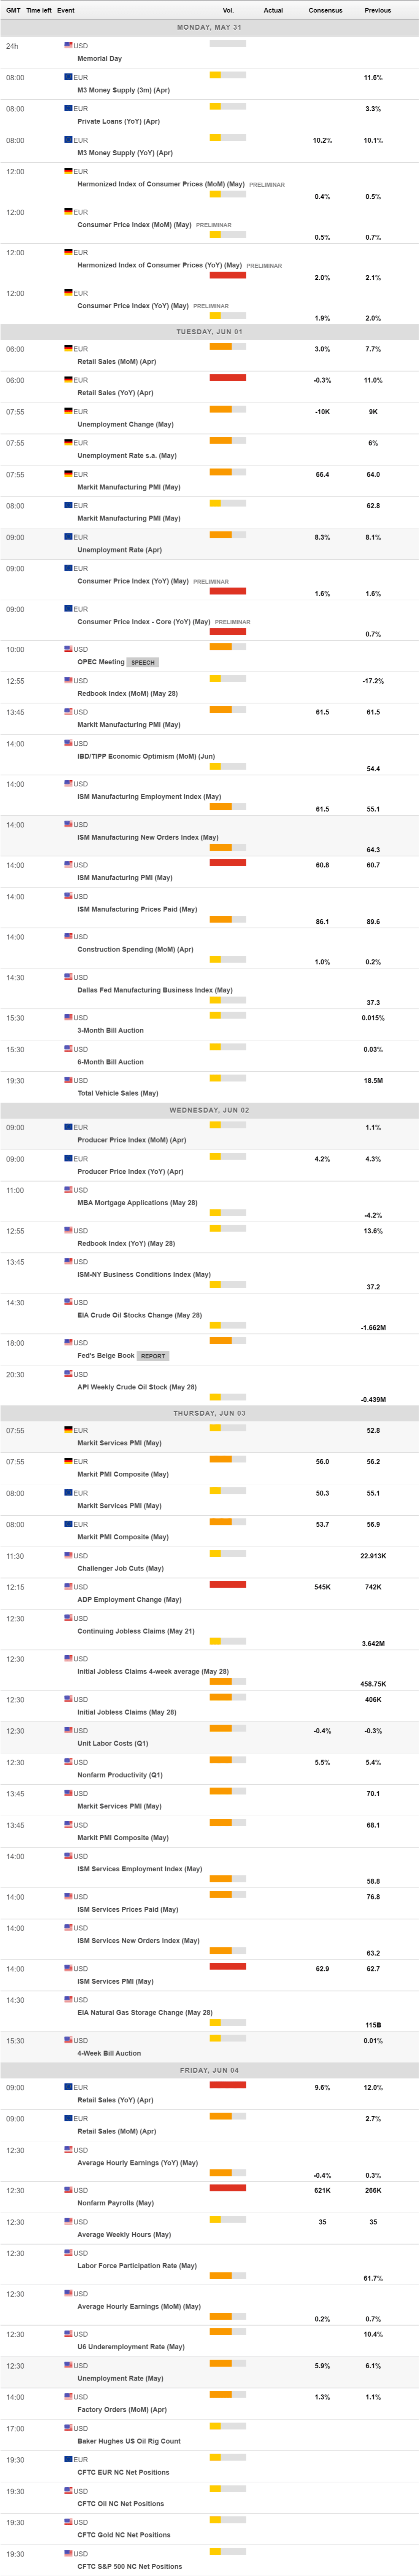This screenshot has width=419, height=2576.
Task: Click the REPORT badge on Fed's Beige Book
Action: point(153,1356)
